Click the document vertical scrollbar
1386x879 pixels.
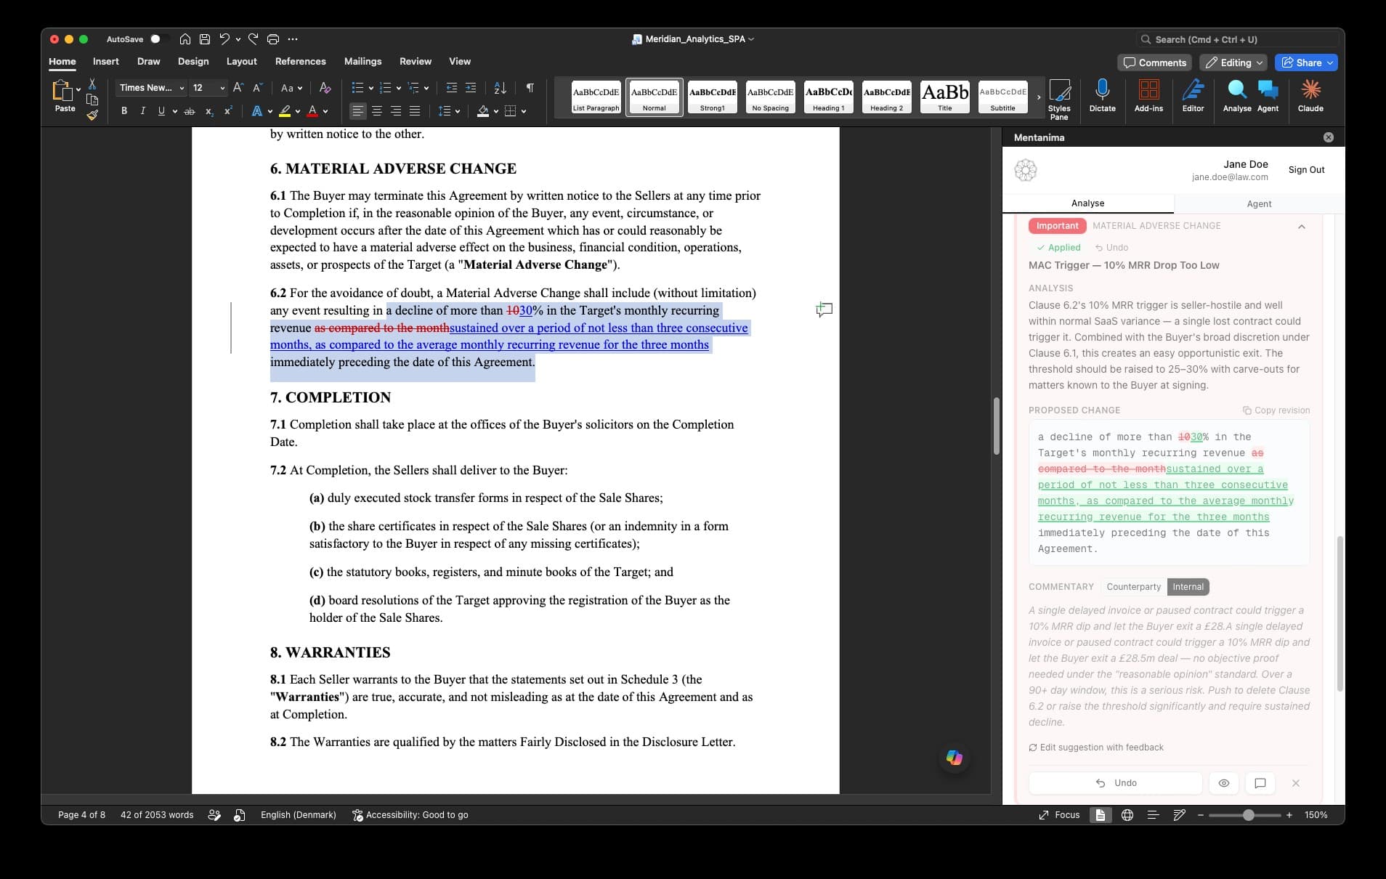(x=997, y=426)
